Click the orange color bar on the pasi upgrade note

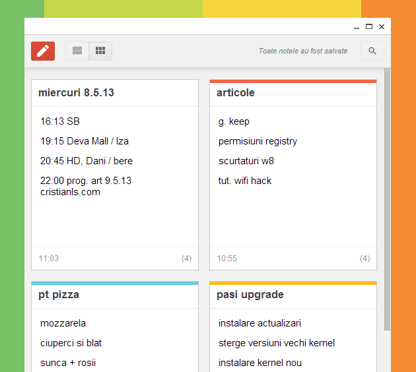tap(293, 284)
